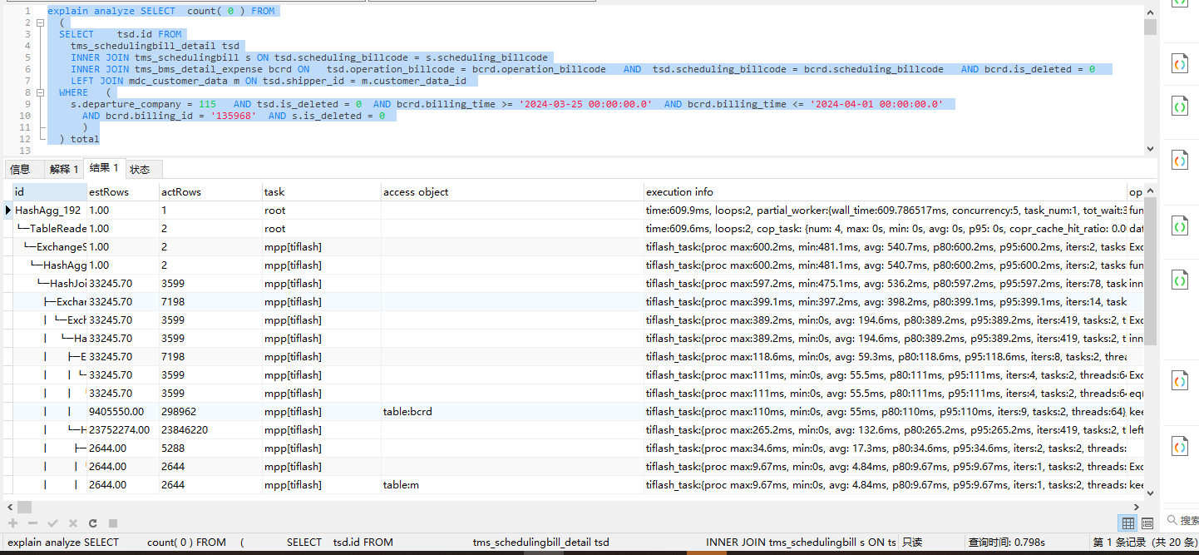This screenshot has width=1199, height=555.
Task: Open the 状态 tab
Action: pos(140,169)
